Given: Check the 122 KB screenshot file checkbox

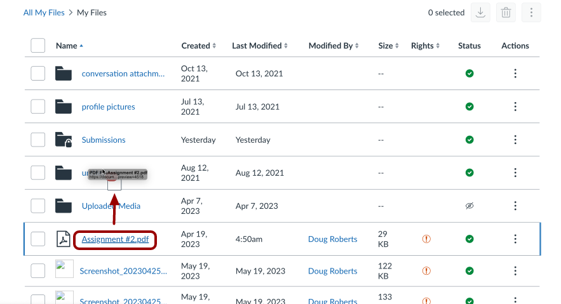Looking at the screenshot, I should point(38,271).
